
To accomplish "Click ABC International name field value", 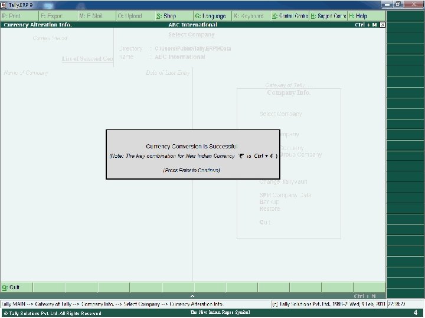I will point(179,57).
